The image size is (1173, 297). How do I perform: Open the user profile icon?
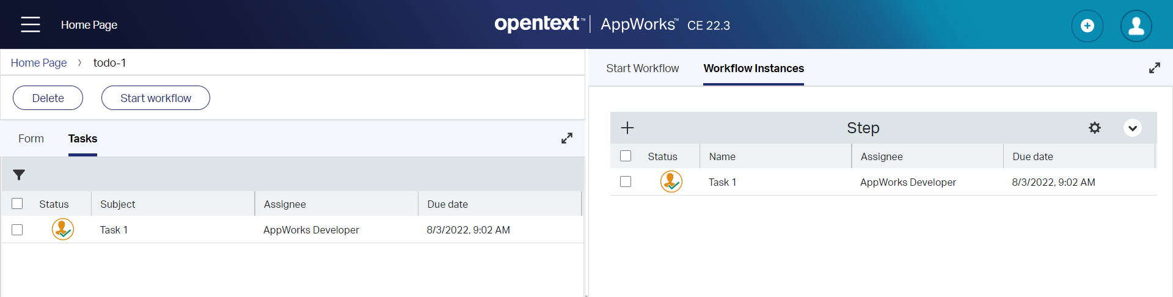pyautogui.click(x=1136, y=26)
